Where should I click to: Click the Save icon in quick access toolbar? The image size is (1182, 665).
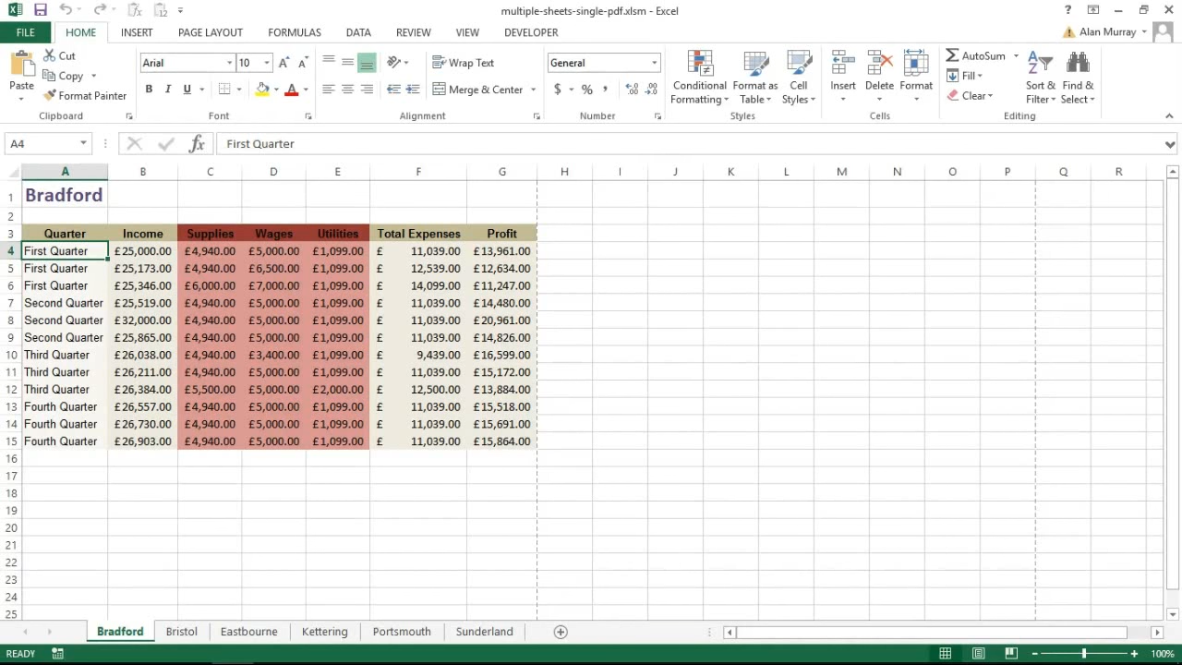[x=40, y=10]
